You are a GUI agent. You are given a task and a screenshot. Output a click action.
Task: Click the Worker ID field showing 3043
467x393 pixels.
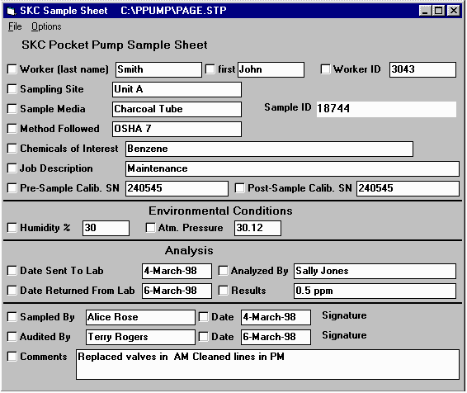coord(422,69)
